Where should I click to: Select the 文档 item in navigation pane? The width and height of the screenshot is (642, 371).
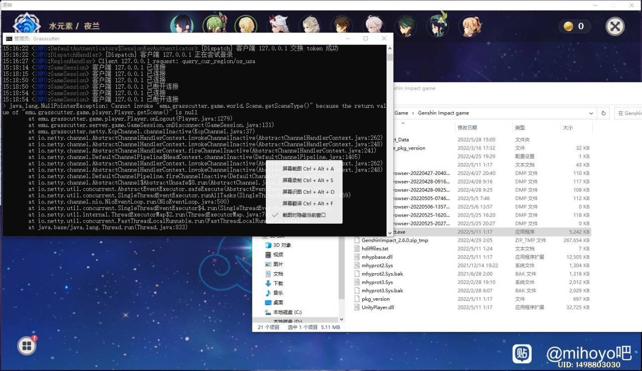coord(278,274)
